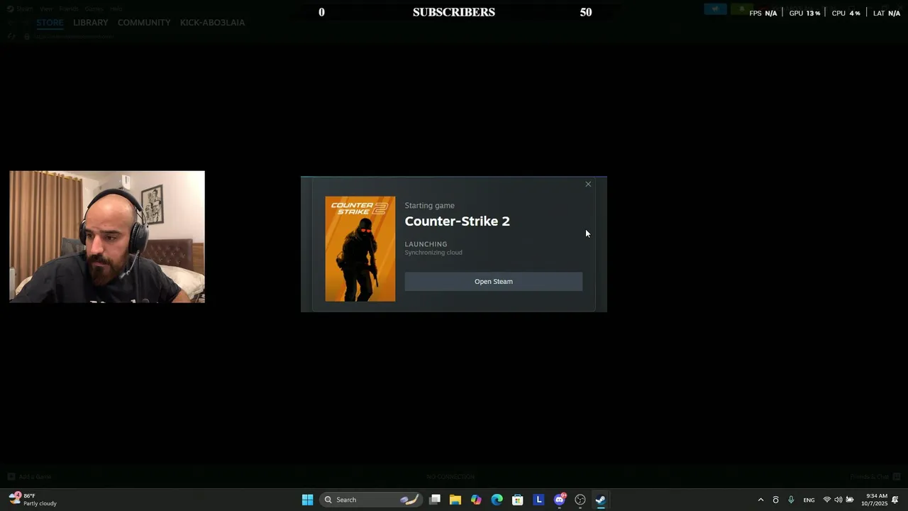
Task: Open the blue L app on the taskbar
Action: click(x=538, y=500)
